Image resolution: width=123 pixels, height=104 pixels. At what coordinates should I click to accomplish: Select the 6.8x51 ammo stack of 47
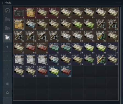(54, 13)
